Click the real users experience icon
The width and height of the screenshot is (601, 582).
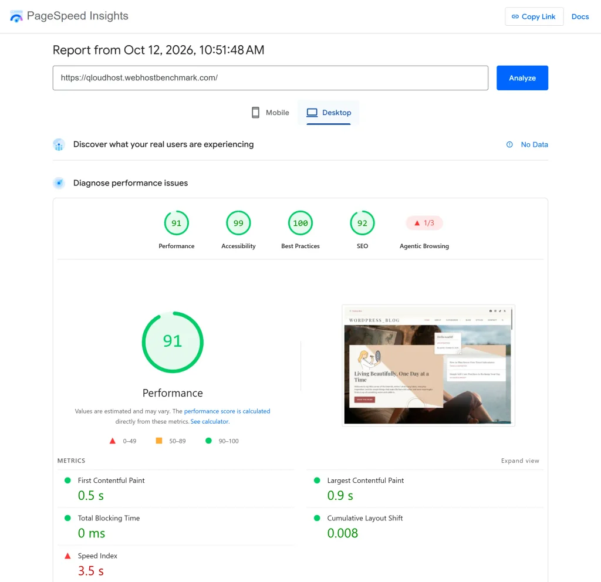(59, 144)
